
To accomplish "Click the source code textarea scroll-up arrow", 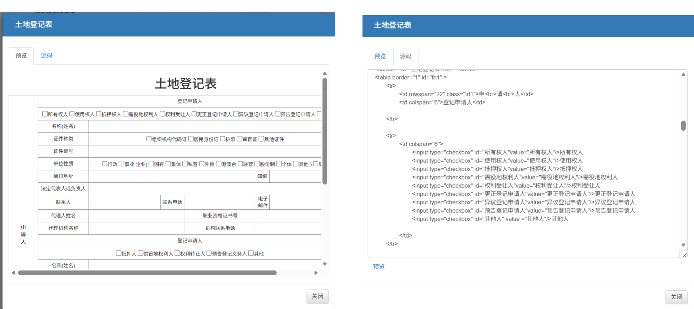I will click(x=683, y=75).
